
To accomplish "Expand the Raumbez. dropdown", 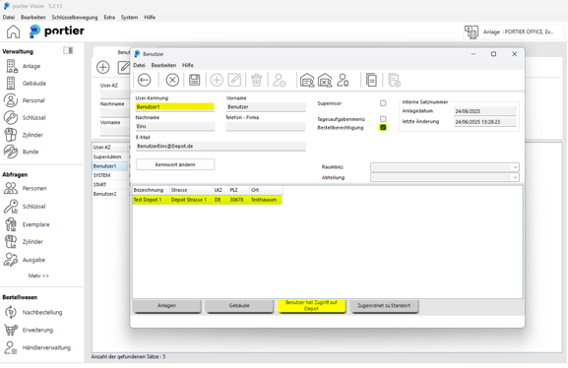I will [445, 167].
